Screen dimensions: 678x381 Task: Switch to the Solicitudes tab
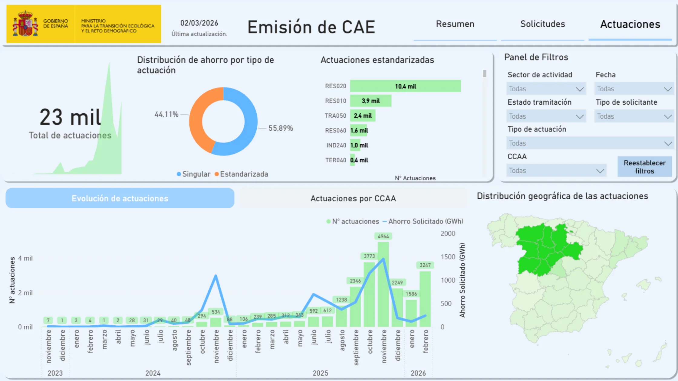click(542, 24)
